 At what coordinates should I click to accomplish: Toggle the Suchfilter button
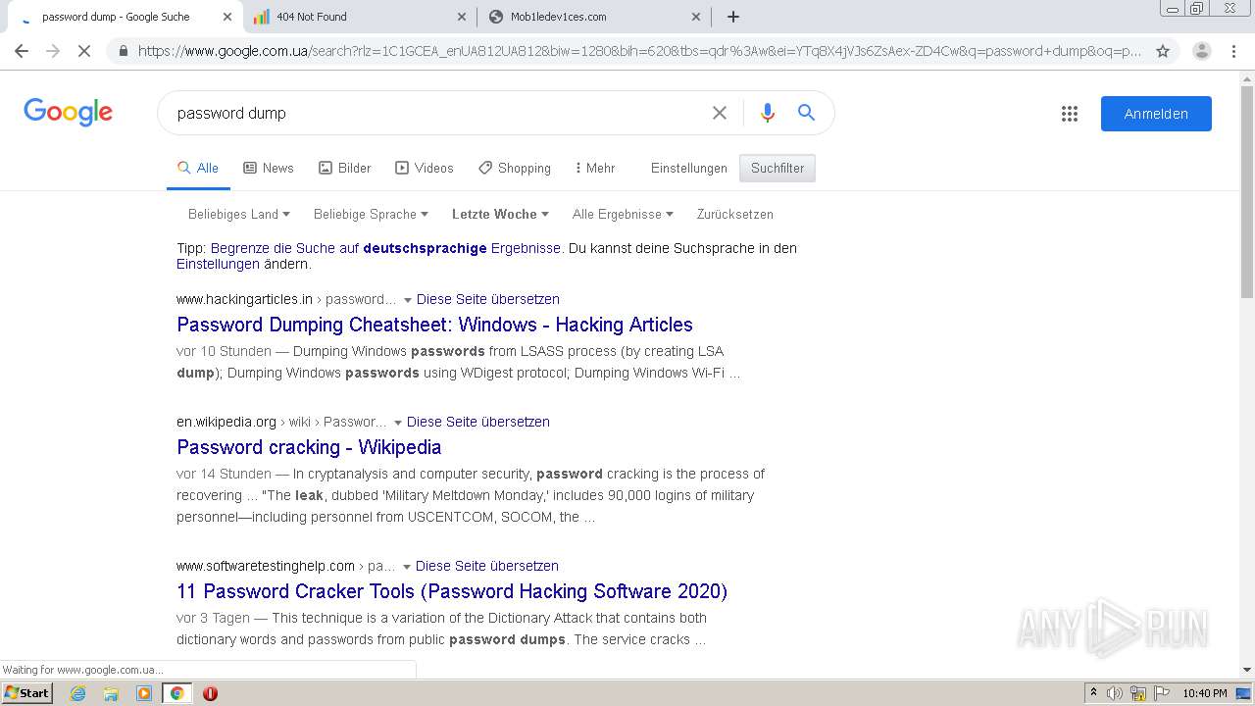pos(778,168)
